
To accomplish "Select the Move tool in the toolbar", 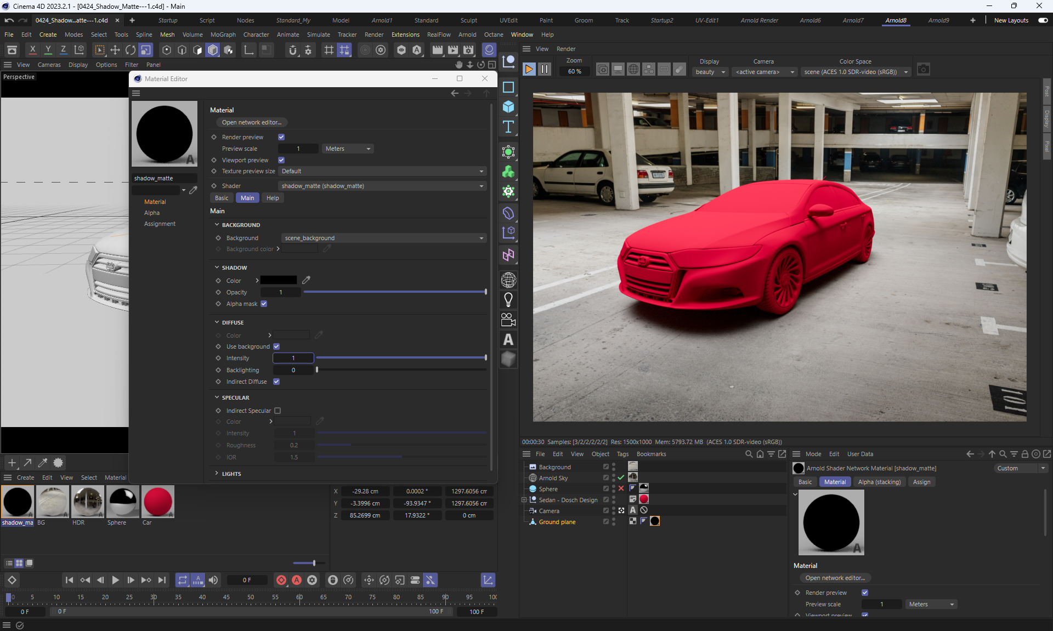I will pos(115,50).
